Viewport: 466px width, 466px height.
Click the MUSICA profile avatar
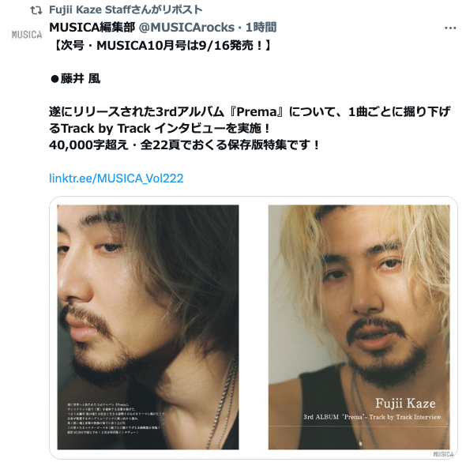click(x=27, y=35)
